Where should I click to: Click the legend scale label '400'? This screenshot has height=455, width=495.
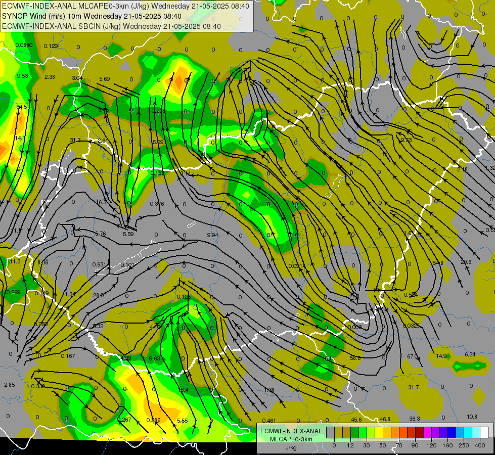(x=480, y=445)
